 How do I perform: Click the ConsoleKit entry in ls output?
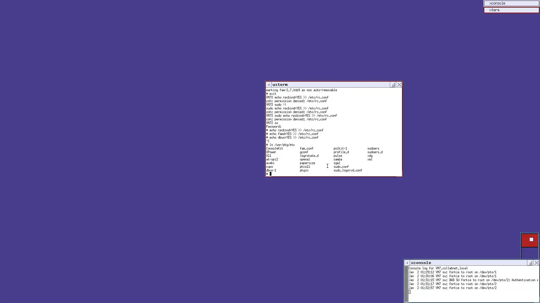point(274,148)
